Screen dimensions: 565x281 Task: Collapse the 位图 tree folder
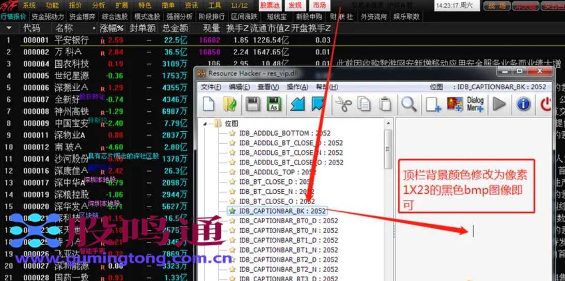point(206,123)
